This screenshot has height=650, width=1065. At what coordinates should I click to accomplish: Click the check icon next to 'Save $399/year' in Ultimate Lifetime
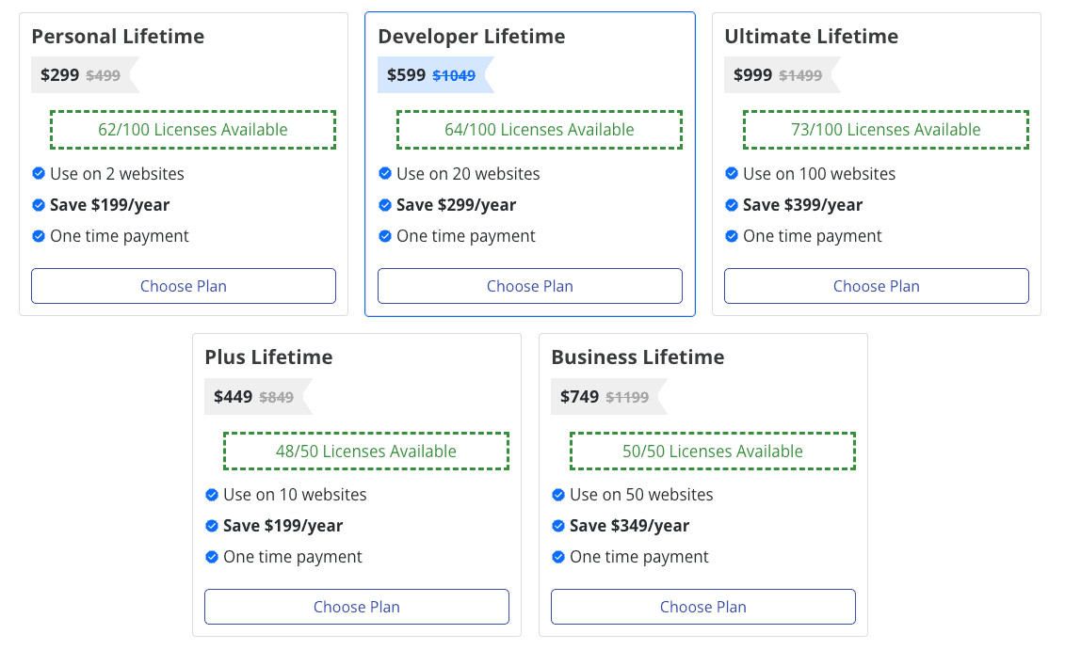point(732,205)
